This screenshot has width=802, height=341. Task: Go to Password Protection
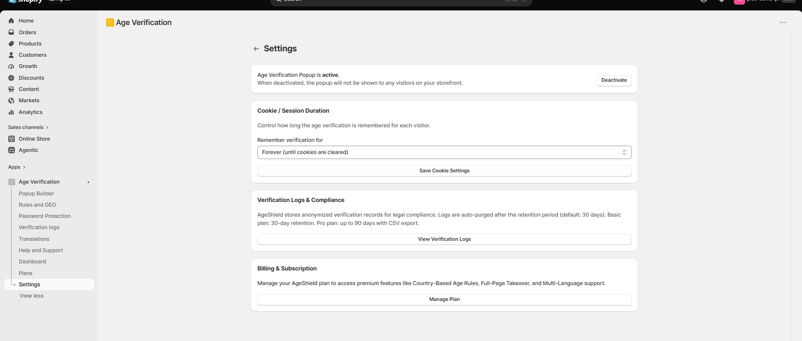pyautogui.click(x=45, y=216)
